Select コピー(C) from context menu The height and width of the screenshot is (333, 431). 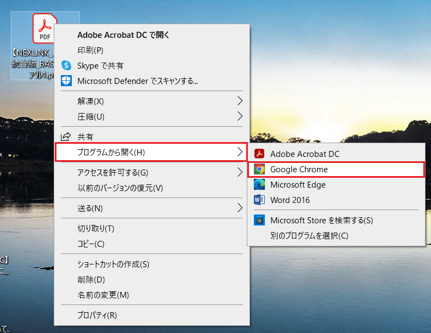tap(152, 244)
